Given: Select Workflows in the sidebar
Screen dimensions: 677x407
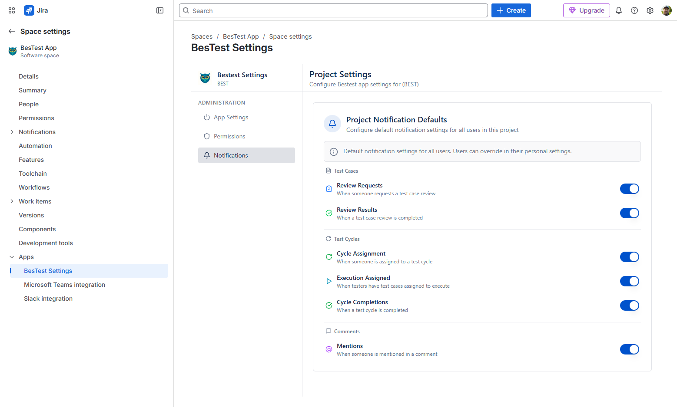Looking at the screenshot, I should tap(34, 187).
